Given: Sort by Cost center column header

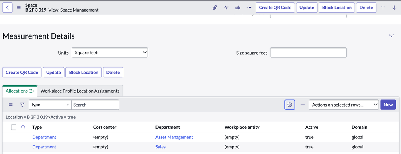Looking at the screenshot, I should pos(104,127).
